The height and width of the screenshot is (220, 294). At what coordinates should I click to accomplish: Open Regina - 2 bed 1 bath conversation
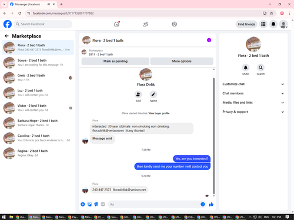(38, 153)
